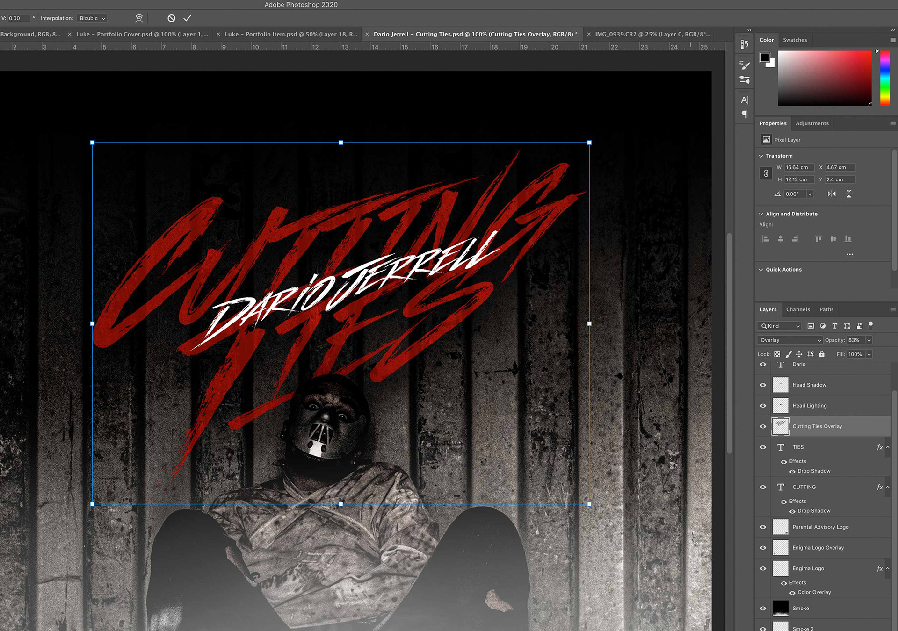This screenshot has width=898, height=631.
Task: Switch to the Adjustments tab
Action: (812, 123)
